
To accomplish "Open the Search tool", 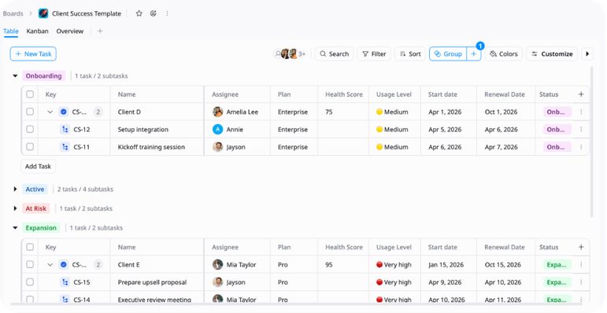I will pyautogui.click(x=335, y=53).
